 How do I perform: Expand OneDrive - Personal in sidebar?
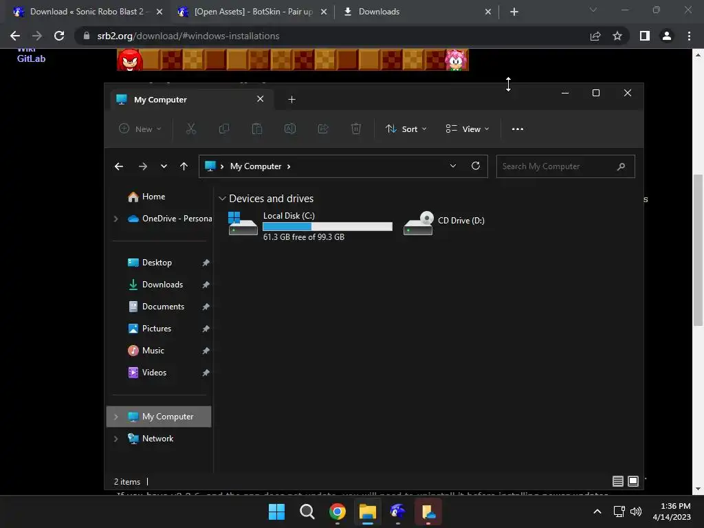pos(115,219)
